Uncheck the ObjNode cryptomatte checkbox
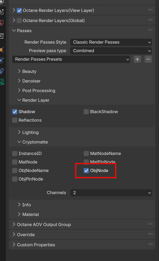Viewport: 159px width, 261px height. pyautogui.click(x=86, y=171)
